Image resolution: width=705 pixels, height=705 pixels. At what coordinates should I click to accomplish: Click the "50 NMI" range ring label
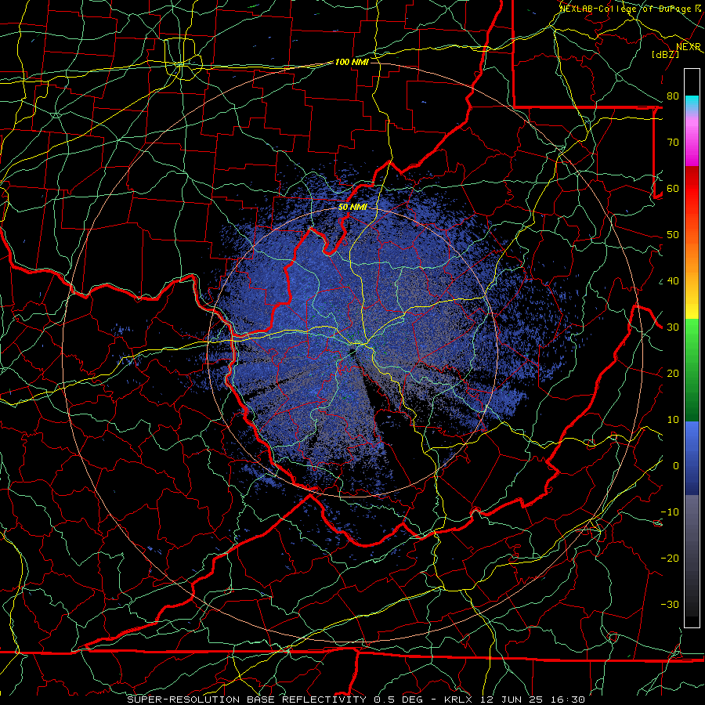click(x=352, y=208)
